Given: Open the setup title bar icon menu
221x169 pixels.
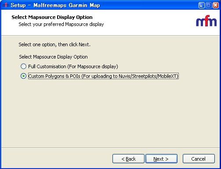Looking at the screenshot, I should click(x=6, y=5).
